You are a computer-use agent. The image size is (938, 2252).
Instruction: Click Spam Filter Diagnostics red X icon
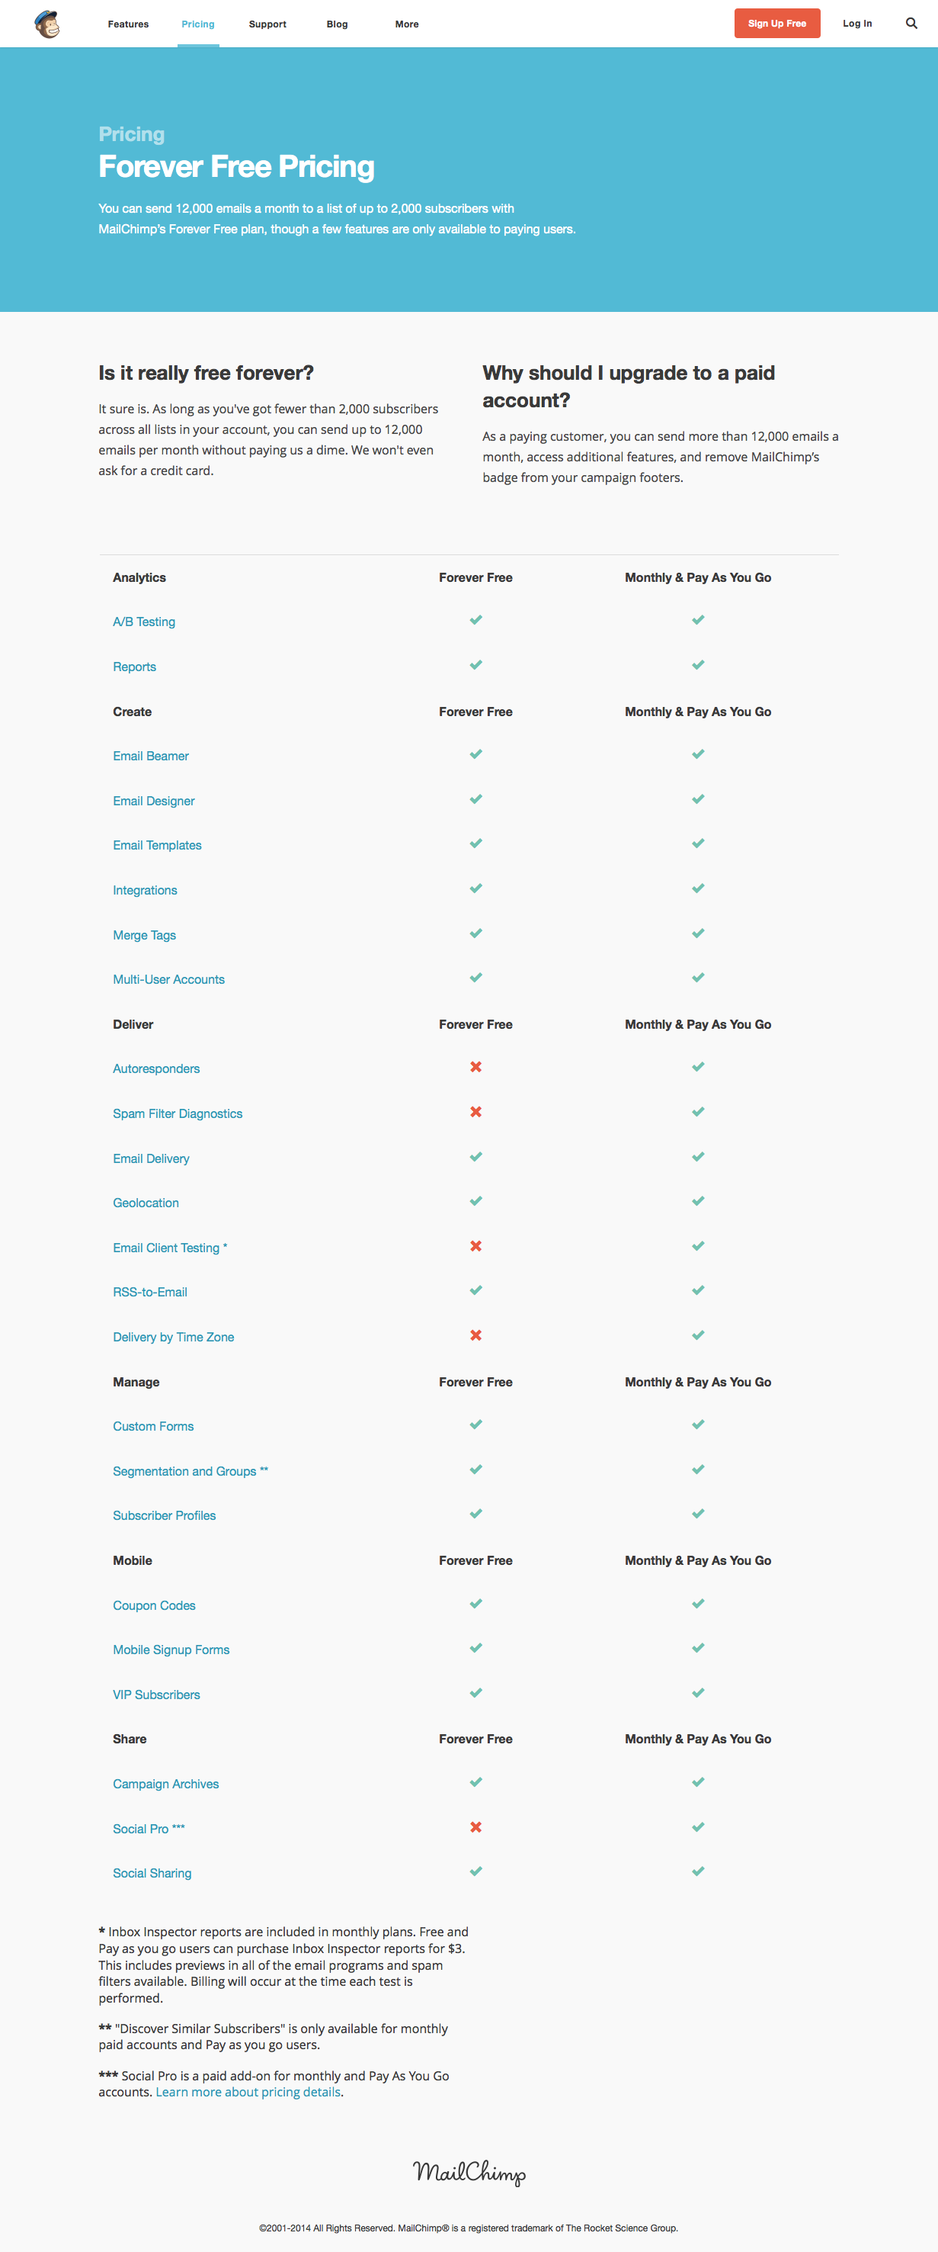pos(476,1112)
